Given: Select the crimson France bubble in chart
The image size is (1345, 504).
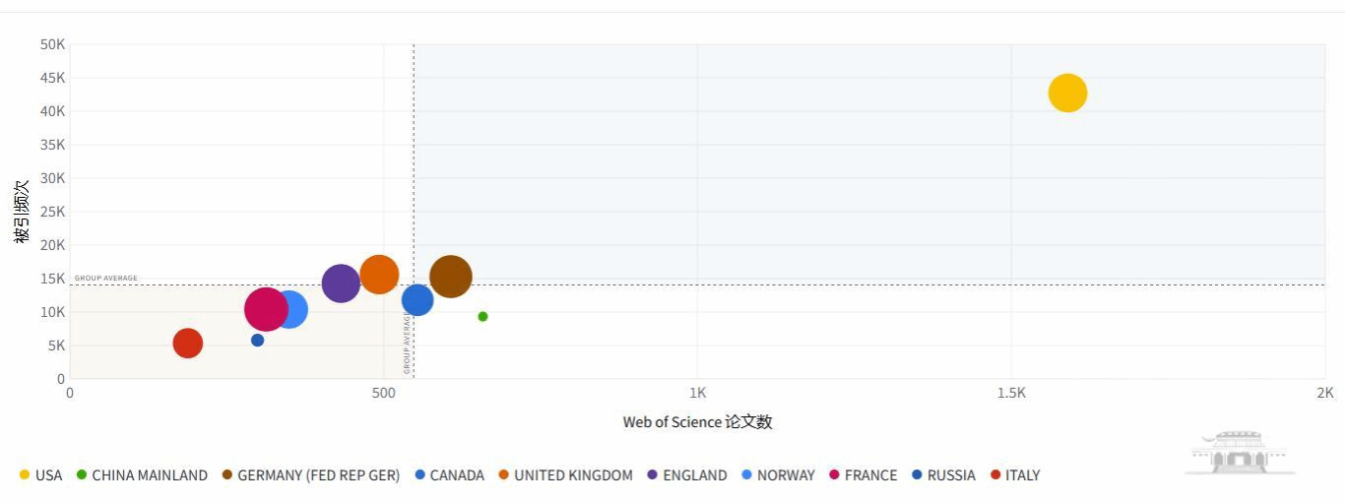Looking at the screenshot, I should coord(264,309).
